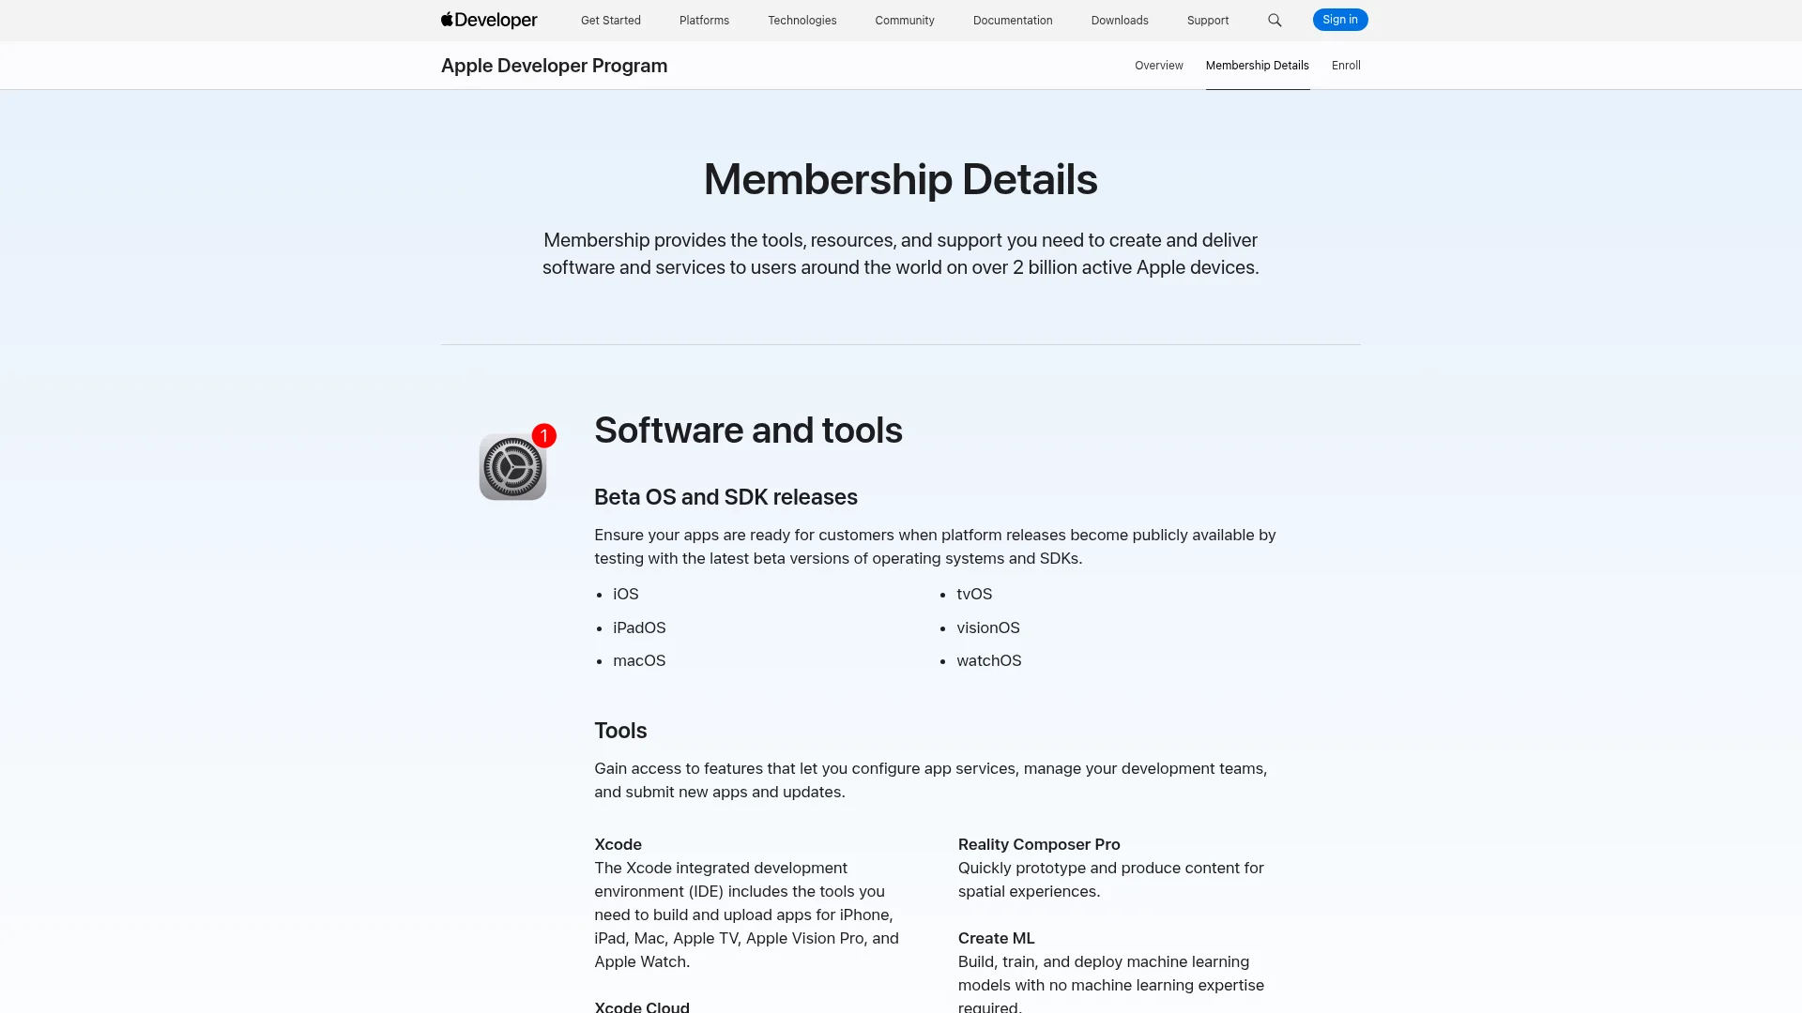Open the Downloads menu
The image size is (1802, 1013).
(x=1120, y=20)
